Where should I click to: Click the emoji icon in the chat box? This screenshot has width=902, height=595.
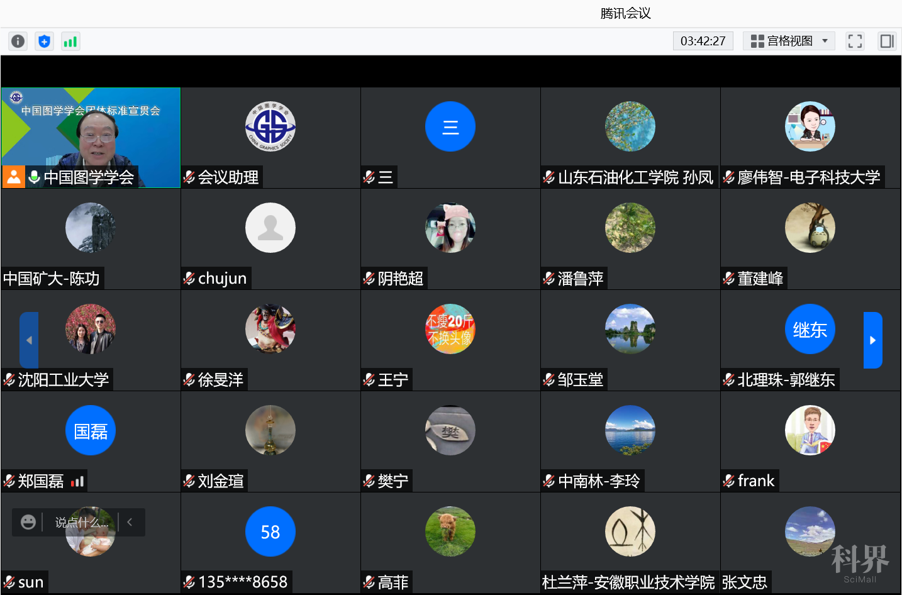pos(28,522)
